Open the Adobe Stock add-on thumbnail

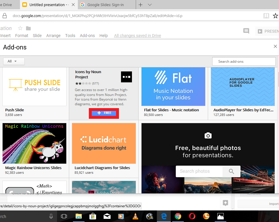104,187
